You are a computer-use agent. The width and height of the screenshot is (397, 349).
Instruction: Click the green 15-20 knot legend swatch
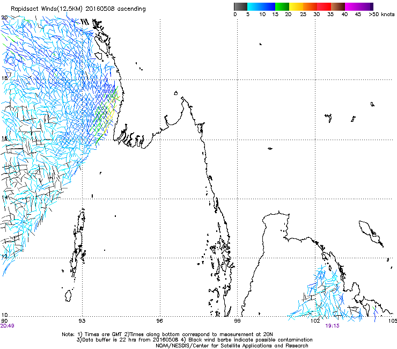(282, 6)
